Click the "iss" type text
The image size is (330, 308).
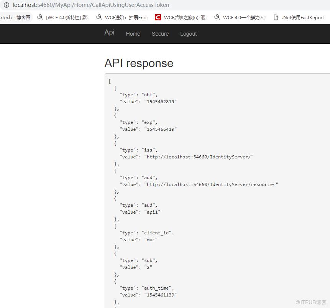149,150
